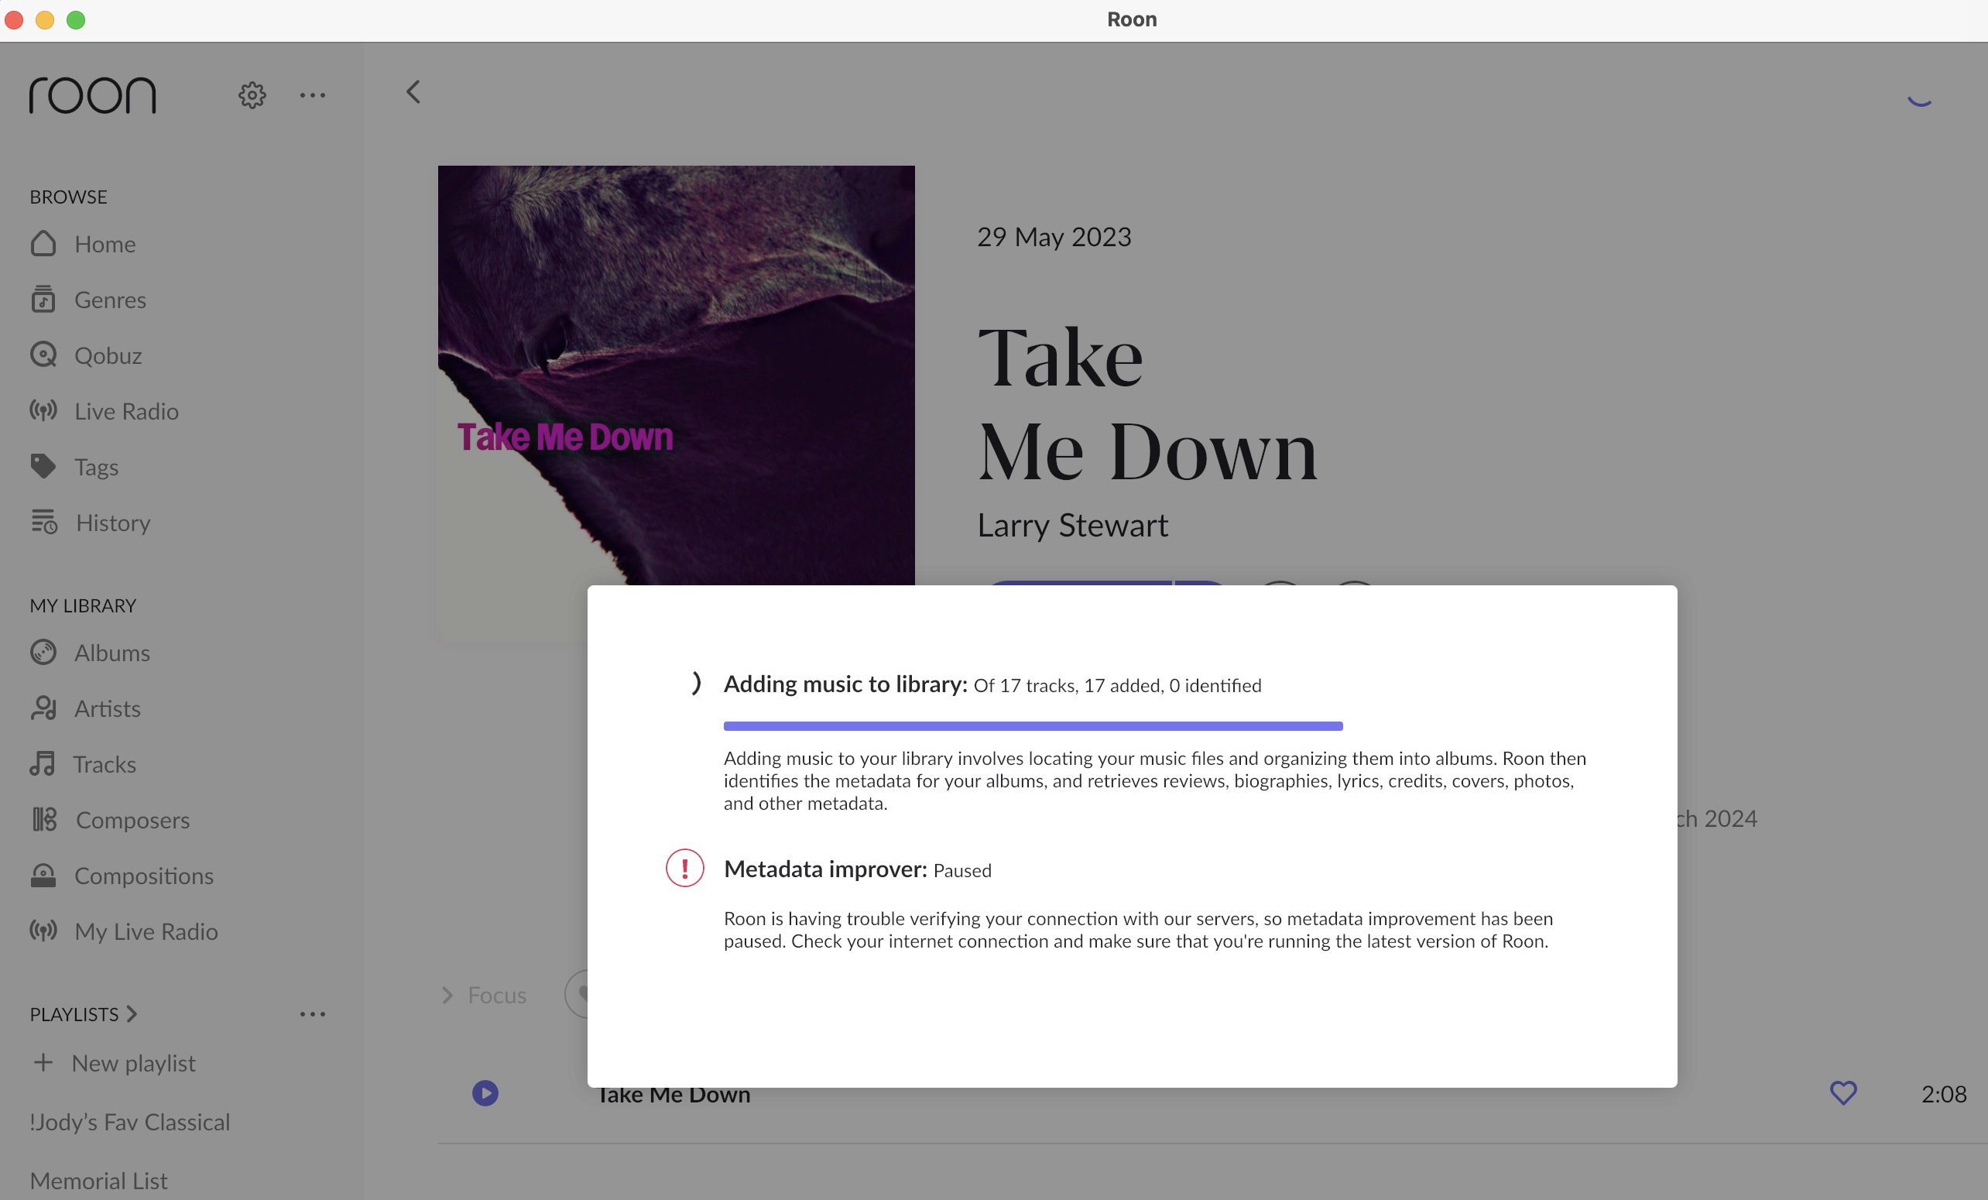Open Genres in the sidebar
This screenshot has height=1200, width=1988.
click(x=111, y=300)
